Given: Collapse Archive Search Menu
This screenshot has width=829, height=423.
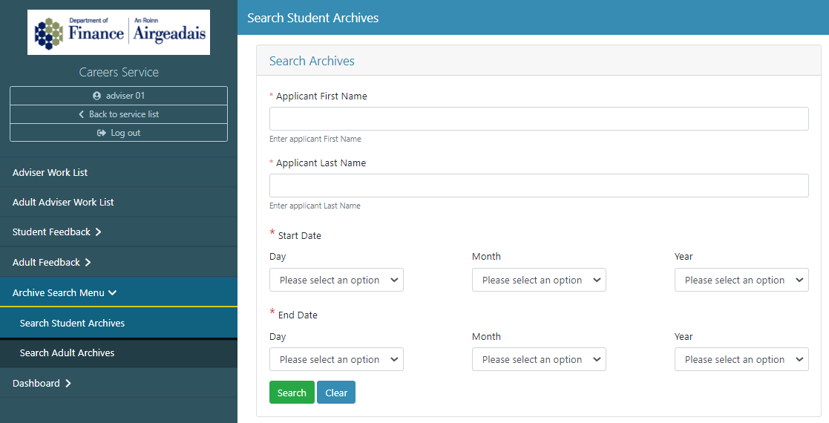Looking at the screenshot, I should [119, 292].
